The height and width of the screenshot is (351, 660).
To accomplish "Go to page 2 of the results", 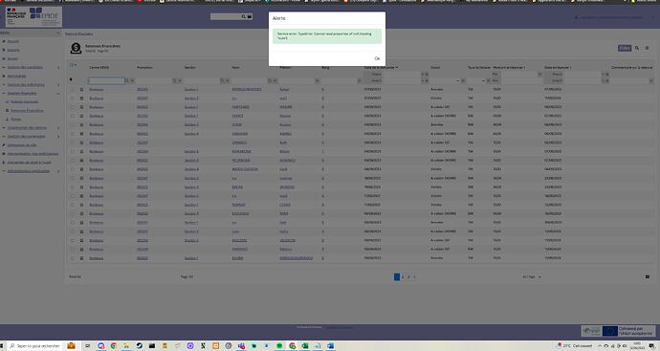I will pyautogui.click(x=403, y=277).
